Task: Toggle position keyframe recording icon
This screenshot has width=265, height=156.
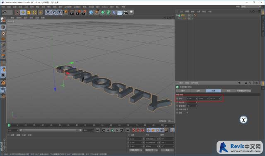Action: tap(148, 130)
